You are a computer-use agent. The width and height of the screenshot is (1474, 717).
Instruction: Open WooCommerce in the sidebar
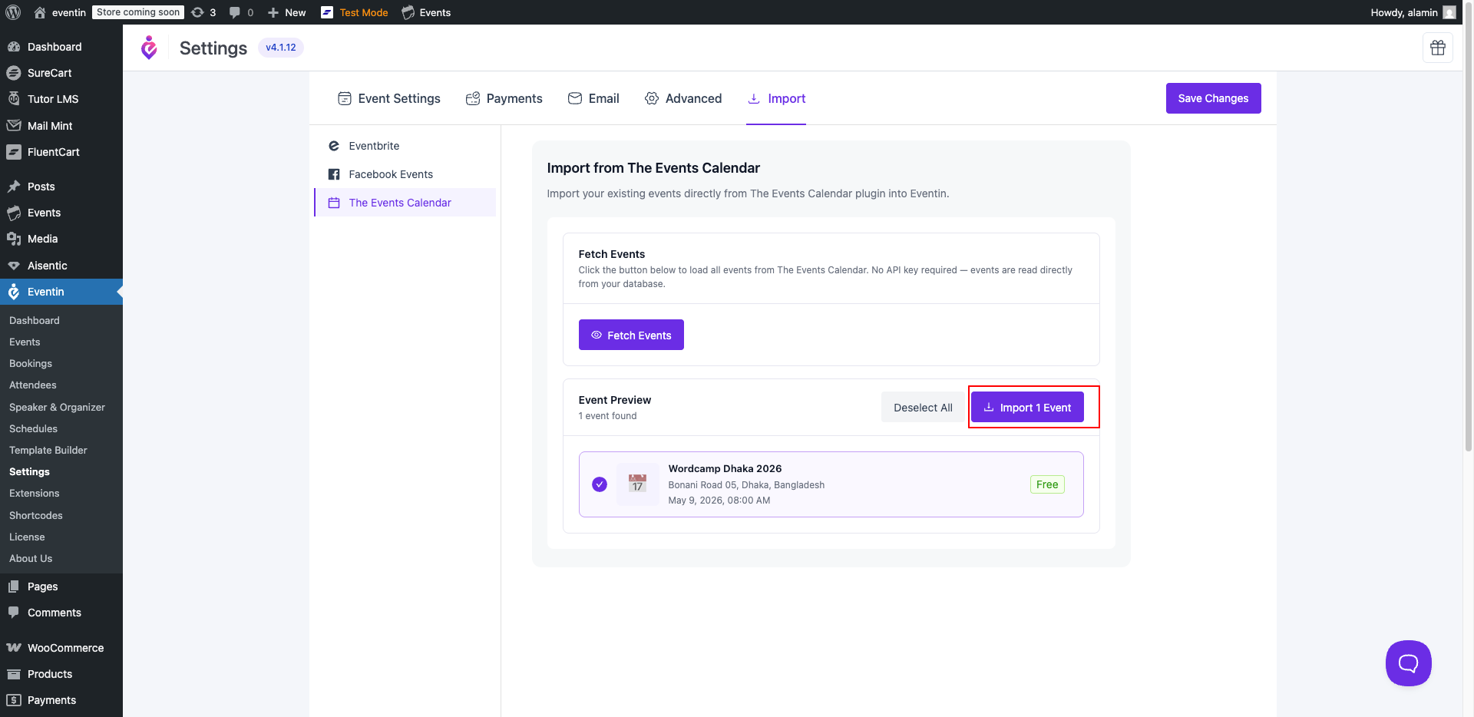point(61,648)
